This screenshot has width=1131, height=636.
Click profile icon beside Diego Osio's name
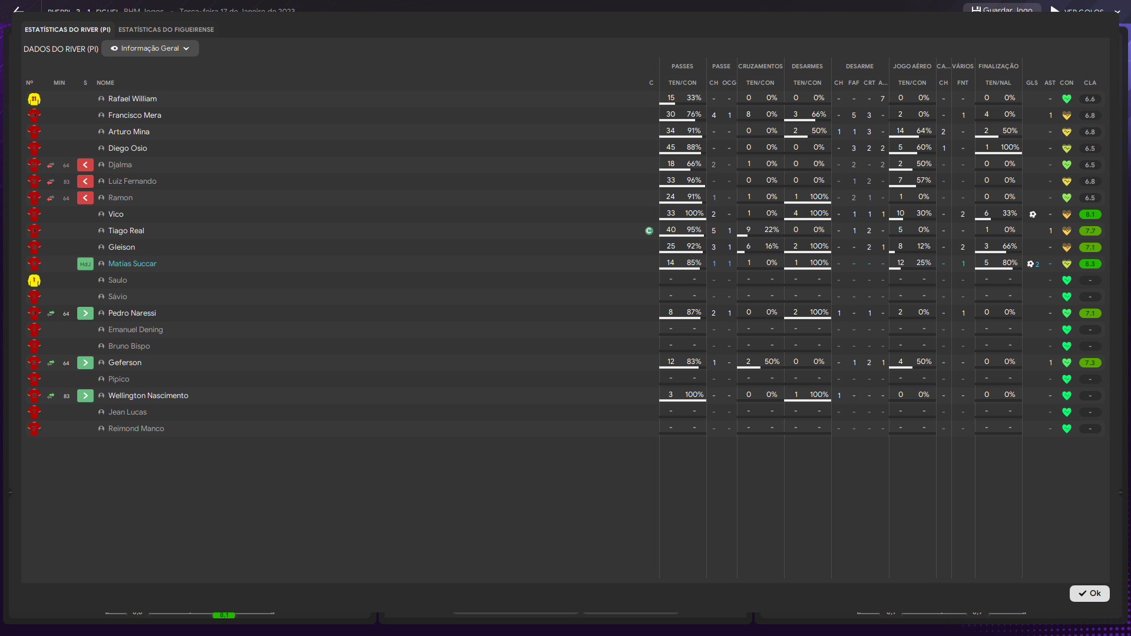point(101,148)
